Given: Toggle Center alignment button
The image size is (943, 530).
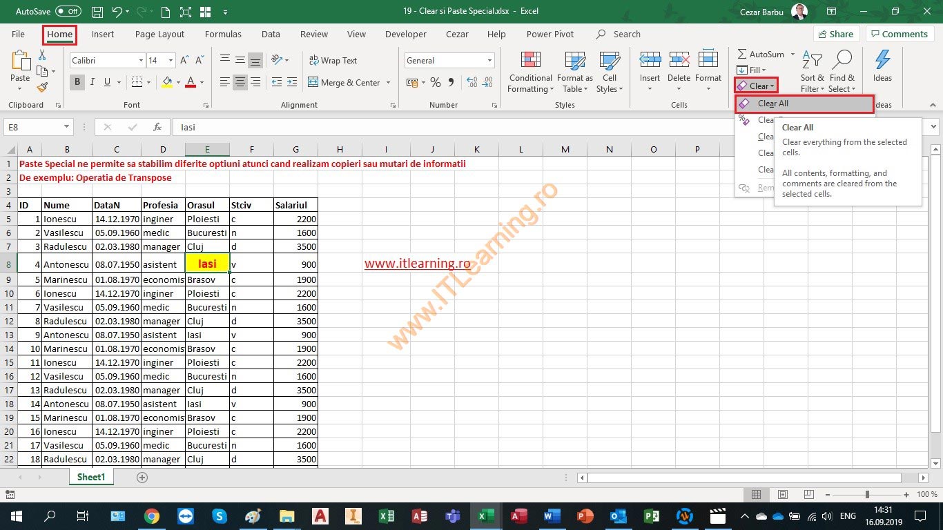Looking at the screenshot, I should 240,82.
